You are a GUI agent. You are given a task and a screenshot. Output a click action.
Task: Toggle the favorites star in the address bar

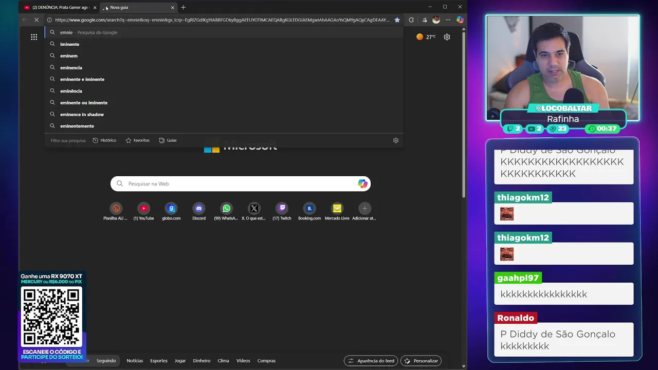point(397,20)
